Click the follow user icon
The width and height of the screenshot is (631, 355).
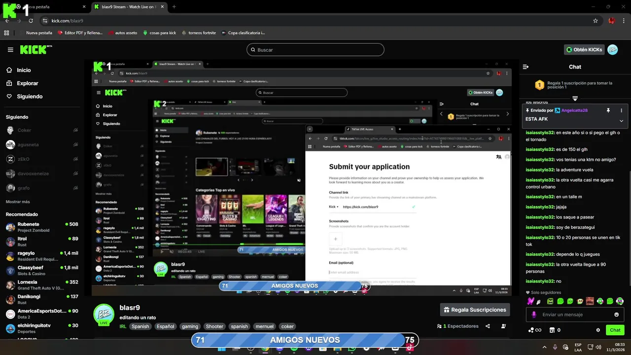(503, 326)
